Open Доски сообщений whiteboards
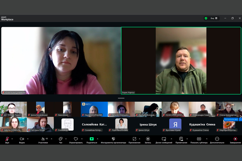This screenshot has width=242, height=161. click(x=164, y=140)
